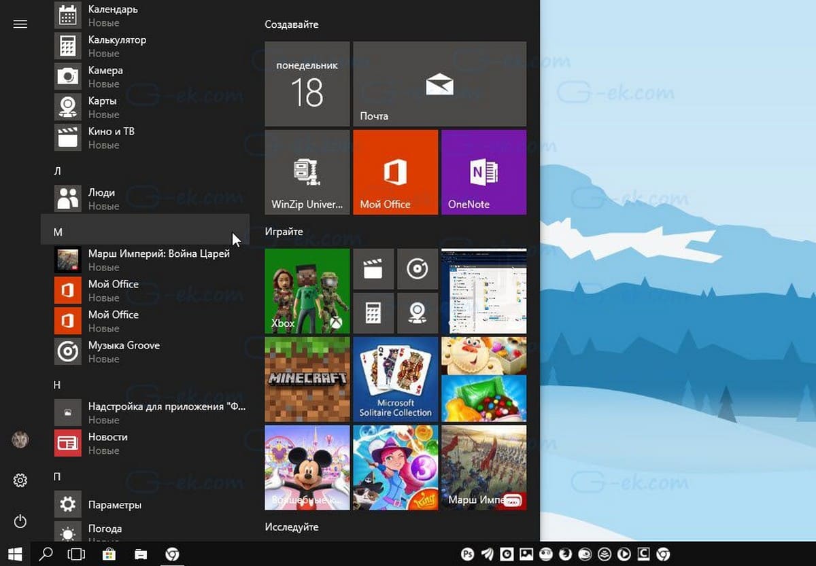Open the purple OneNote tile
The height and width of the screenshot is (566, 816).
[483, 172]
